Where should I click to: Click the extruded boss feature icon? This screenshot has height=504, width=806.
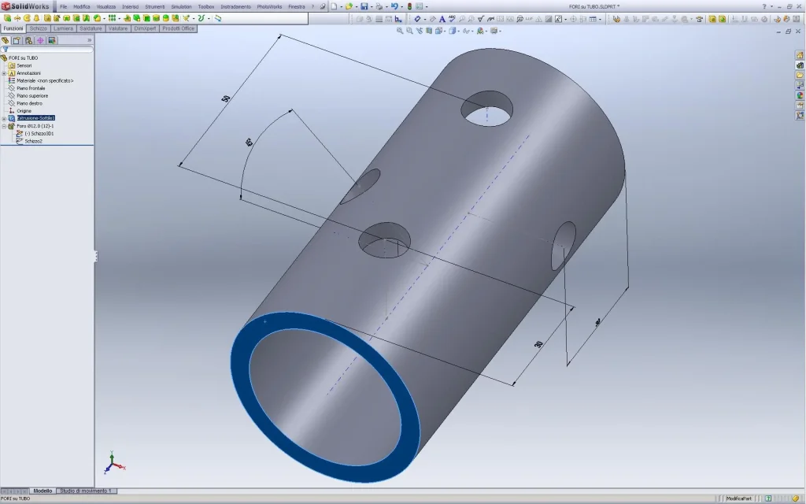7,18
